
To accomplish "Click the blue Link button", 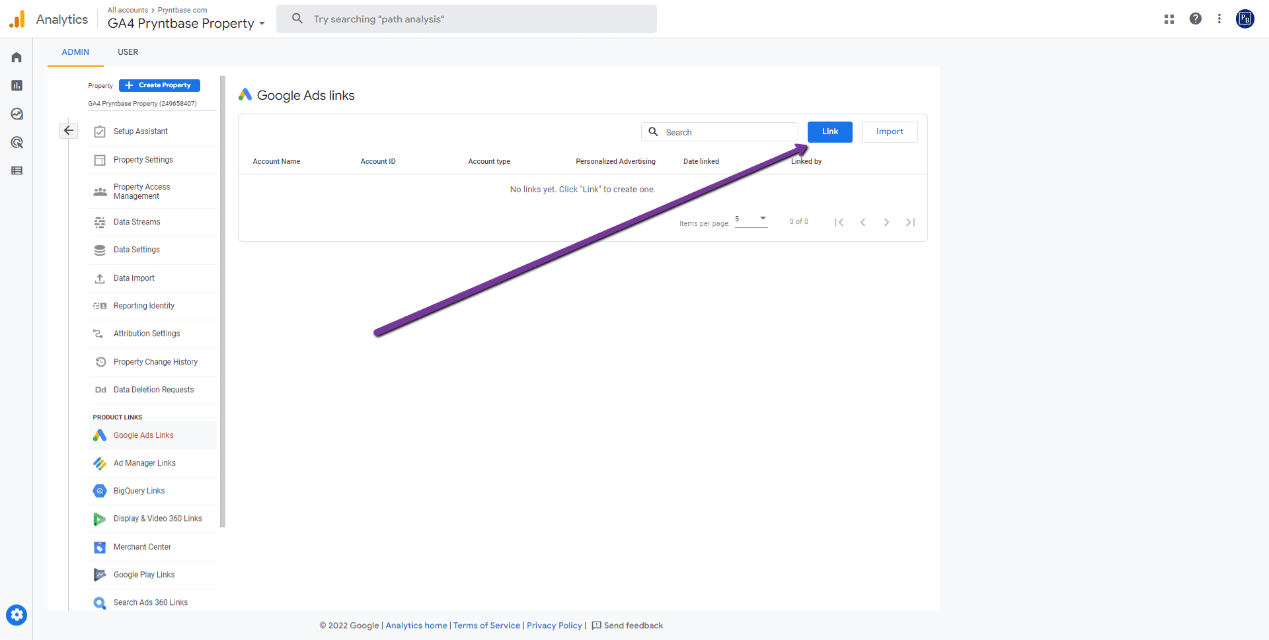I will 830,131.
